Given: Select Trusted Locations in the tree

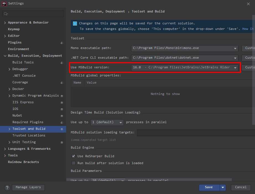Looking at the screenshot, I should [x=29, y=135].
